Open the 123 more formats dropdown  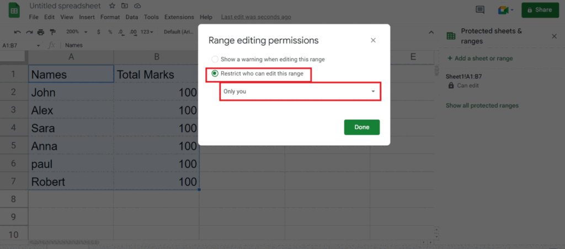pyautogui.click(x=147, y=32)
